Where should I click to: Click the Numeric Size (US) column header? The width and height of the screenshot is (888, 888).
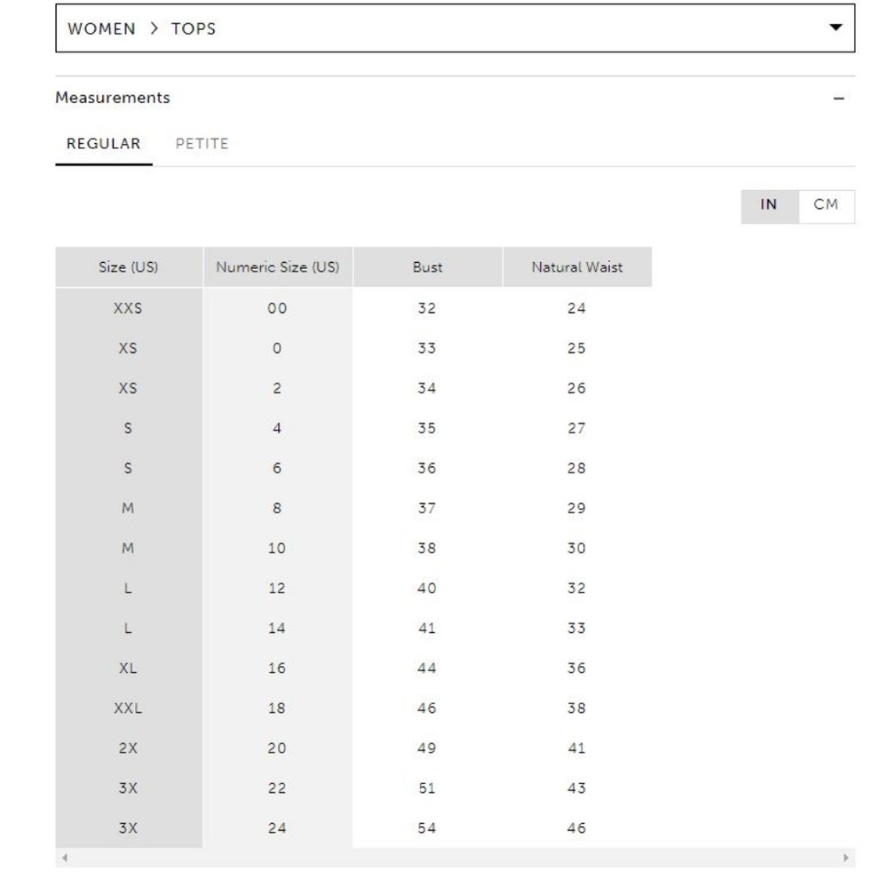[x=277, y=267]
